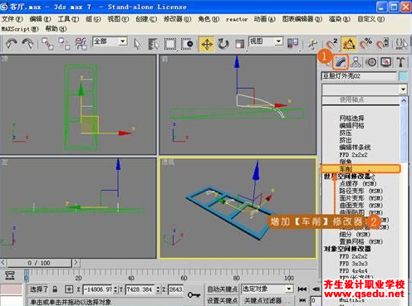Open the Display command panel tab
Viewport: 412px width, 306px height.
tap(386, 62)
